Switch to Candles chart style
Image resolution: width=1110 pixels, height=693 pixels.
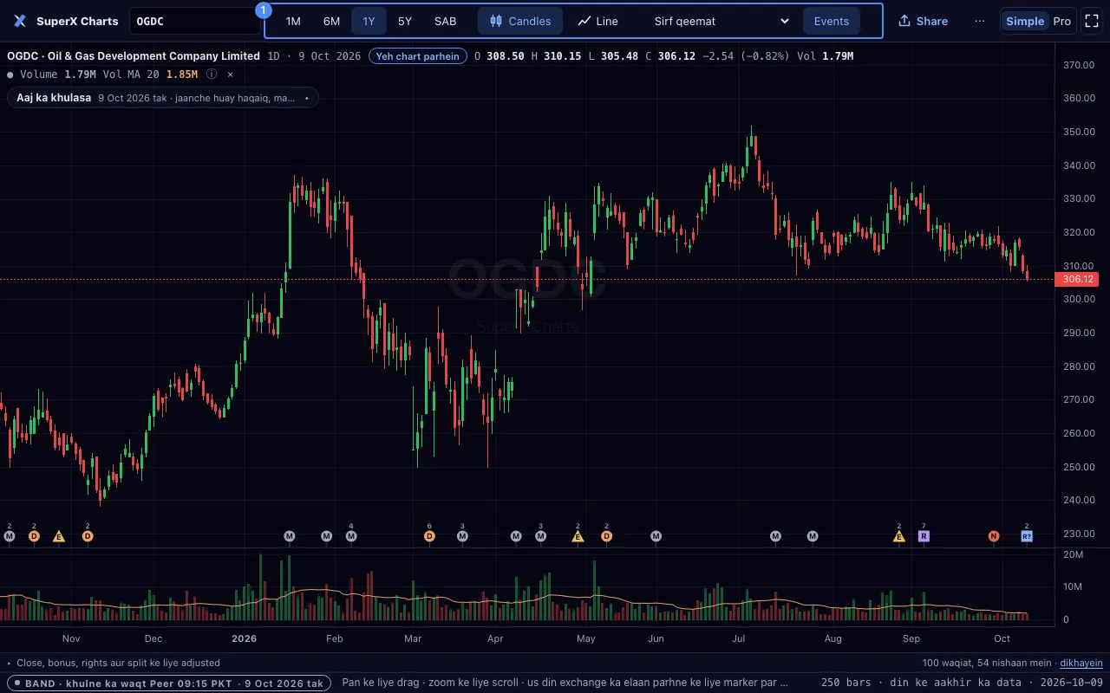(x=520, y=21)
